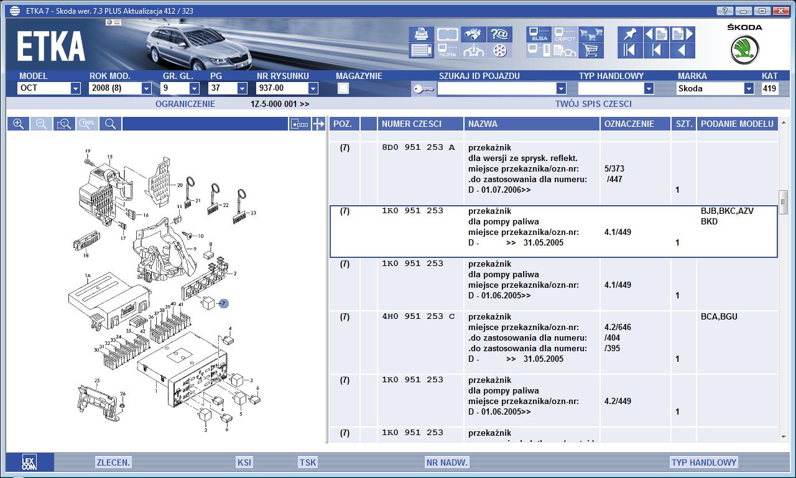
Task: Click the BJB,BKC,AZV model text
Action: (x=727, y=211)
